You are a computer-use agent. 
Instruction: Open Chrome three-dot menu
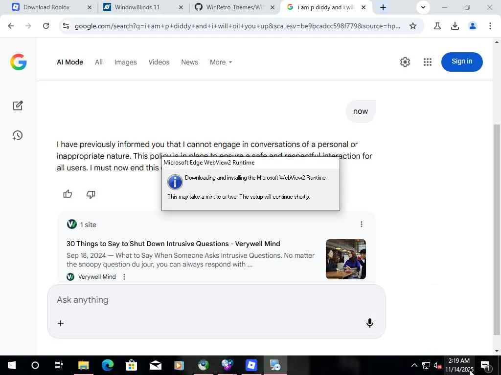(x=490, y=26)
